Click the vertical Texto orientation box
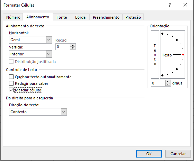Viewport: 194px width, 161px height. [155, 55]
